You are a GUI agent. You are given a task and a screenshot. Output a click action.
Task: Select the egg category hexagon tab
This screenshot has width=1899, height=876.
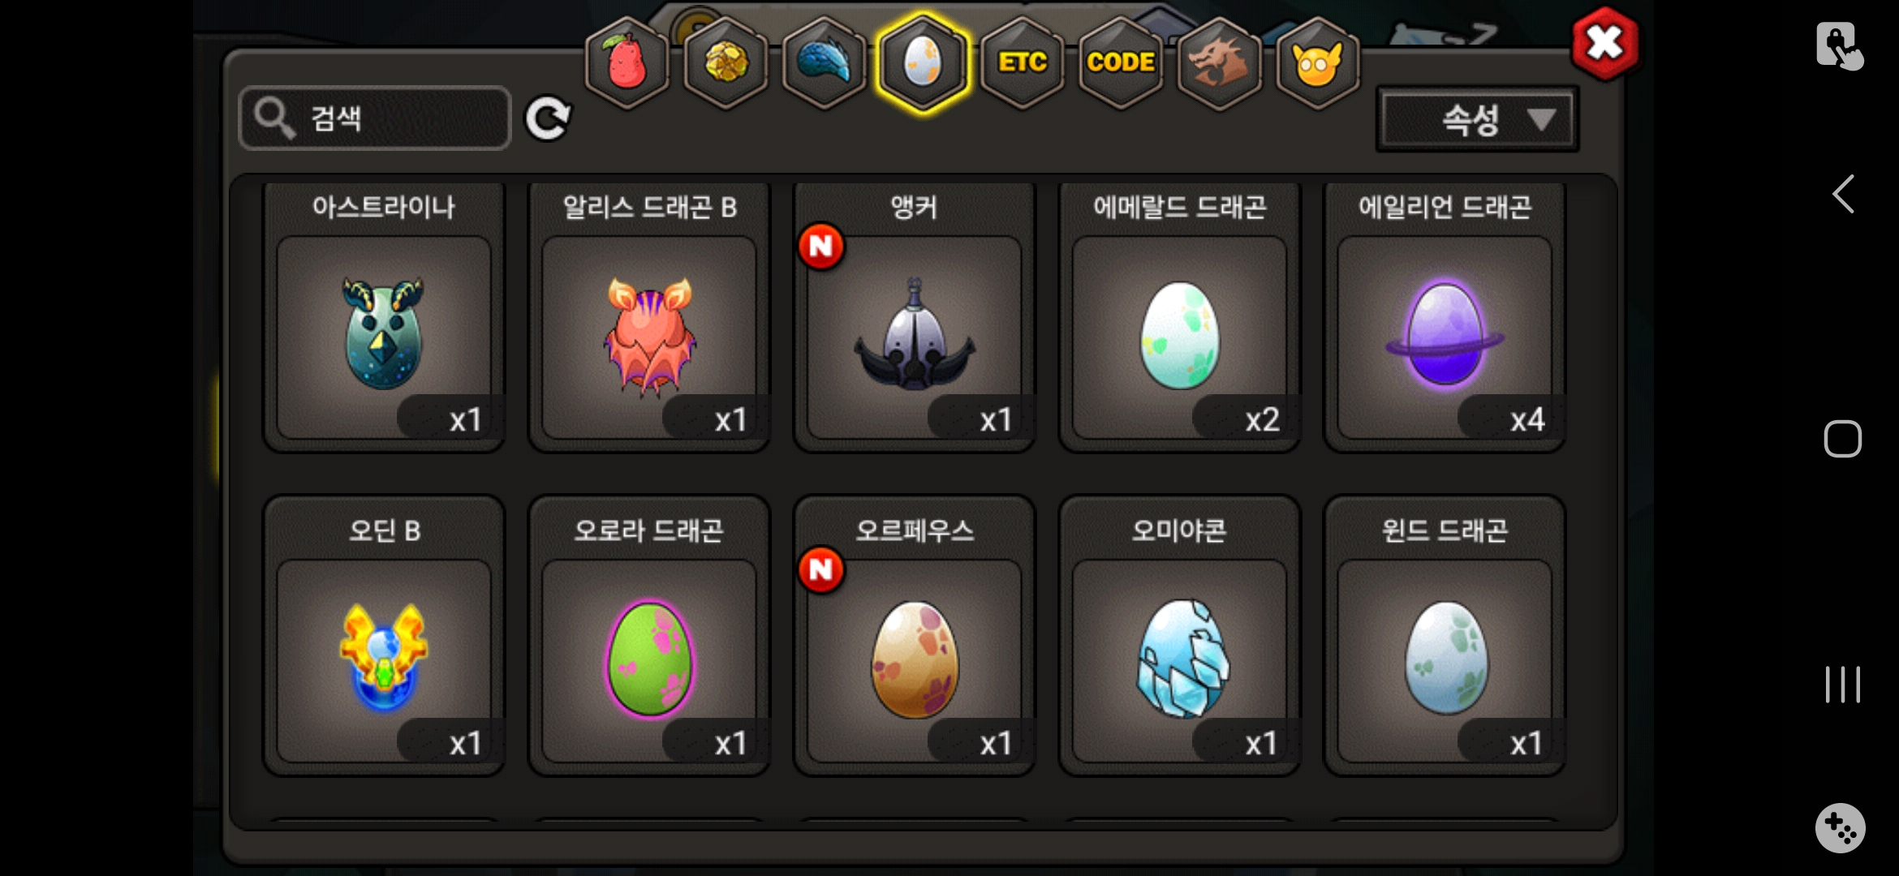click(923, 62)
